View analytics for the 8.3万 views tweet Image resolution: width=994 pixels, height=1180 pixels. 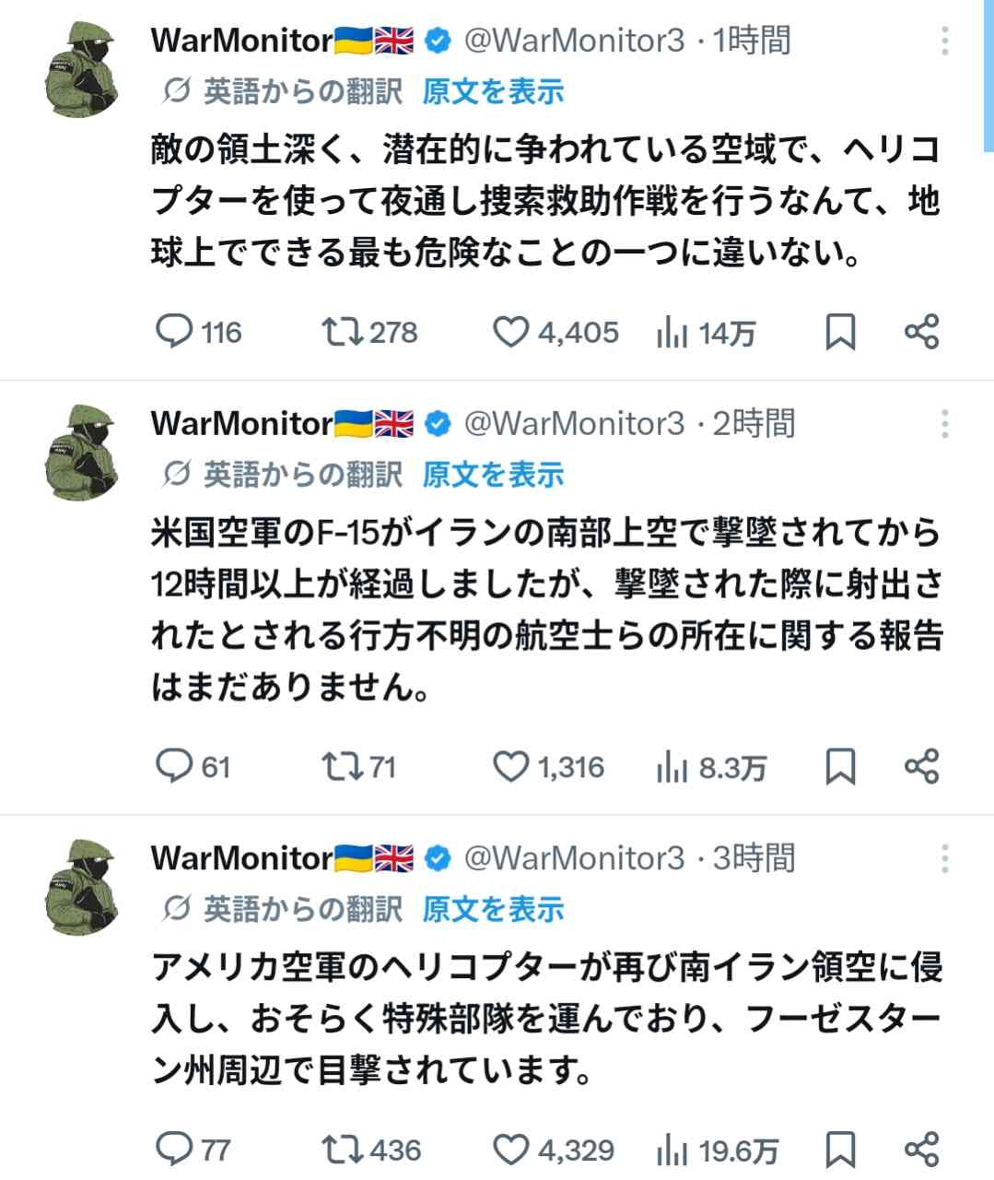tap(672, 767)
